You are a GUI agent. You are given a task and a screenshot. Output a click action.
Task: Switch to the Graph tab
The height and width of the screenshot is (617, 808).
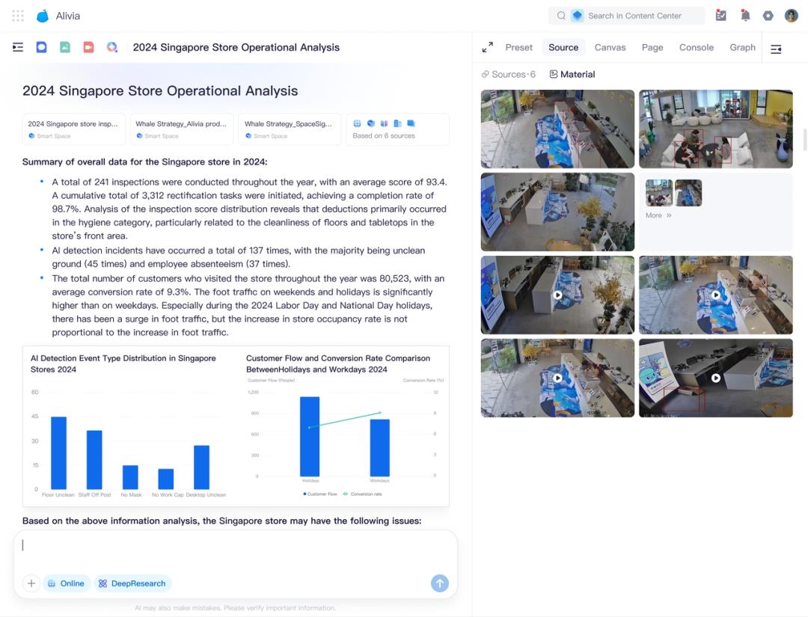(x=742, y=47)
